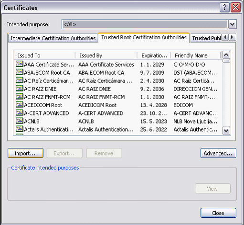The height and width of the screenshot is (225, 244).
Task: Click friendly name C·O·M·O·D·O
Action: coord(190,65)
